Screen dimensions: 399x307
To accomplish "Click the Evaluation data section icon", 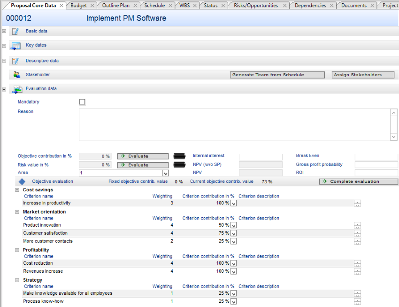I will click(x=17, y=89).
